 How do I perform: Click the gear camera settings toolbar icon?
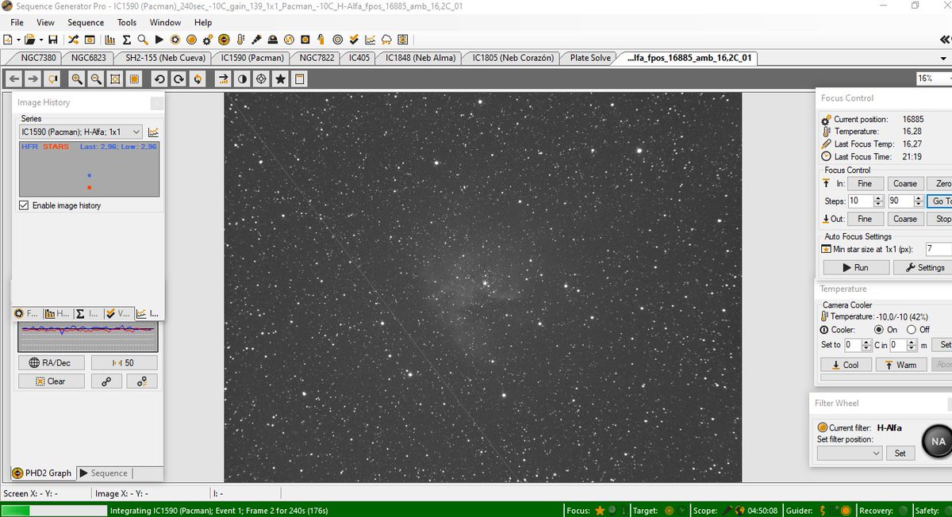point(208,40)
